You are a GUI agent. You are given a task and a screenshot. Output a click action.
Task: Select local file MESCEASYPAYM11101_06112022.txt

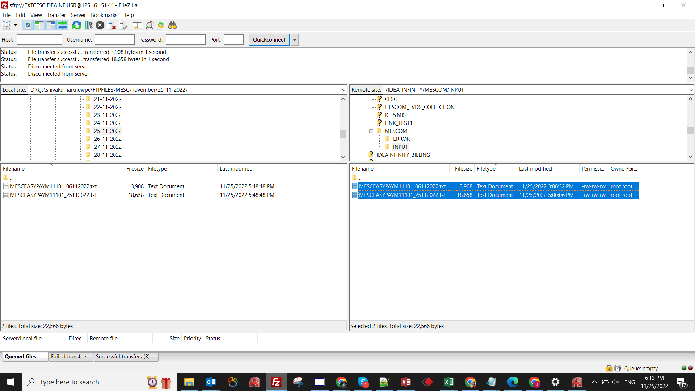(x=54, y=186)
